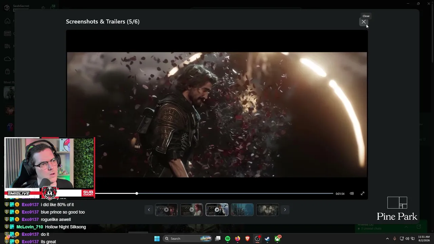Screen dimensions: 434x244
Task: Open the Store bag icon in Xbox sidebar
Action: click(x=7, y=72)
